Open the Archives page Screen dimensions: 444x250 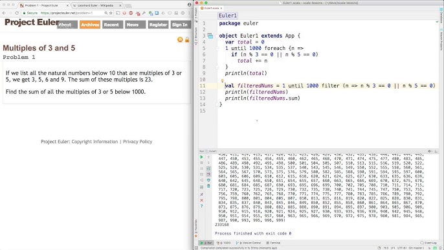(x=90, y=25)
